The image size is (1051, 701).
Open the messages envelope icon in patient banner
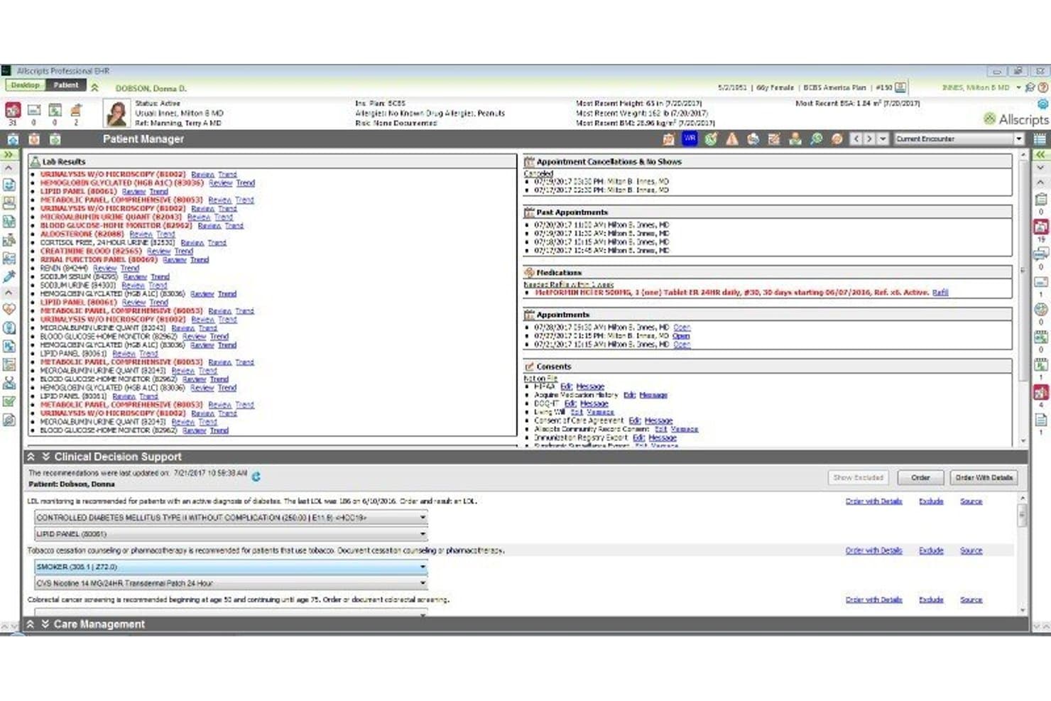[33, 110]
